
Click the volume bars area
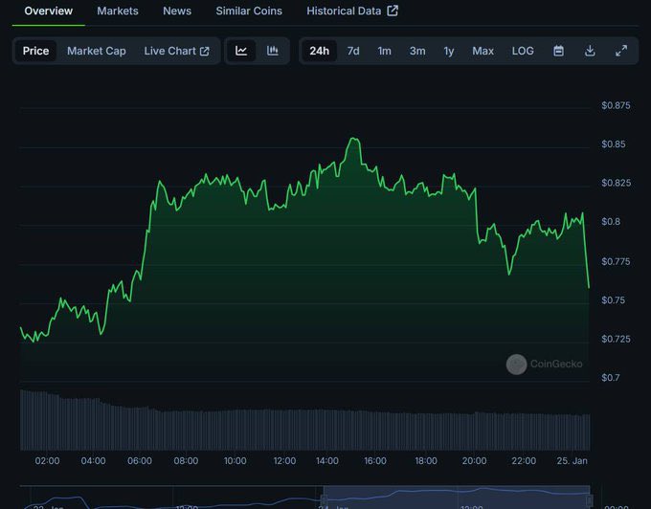point(304,420)
